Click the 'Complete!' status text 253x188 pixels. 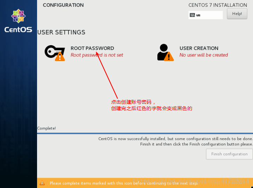[x=47, y=128]
